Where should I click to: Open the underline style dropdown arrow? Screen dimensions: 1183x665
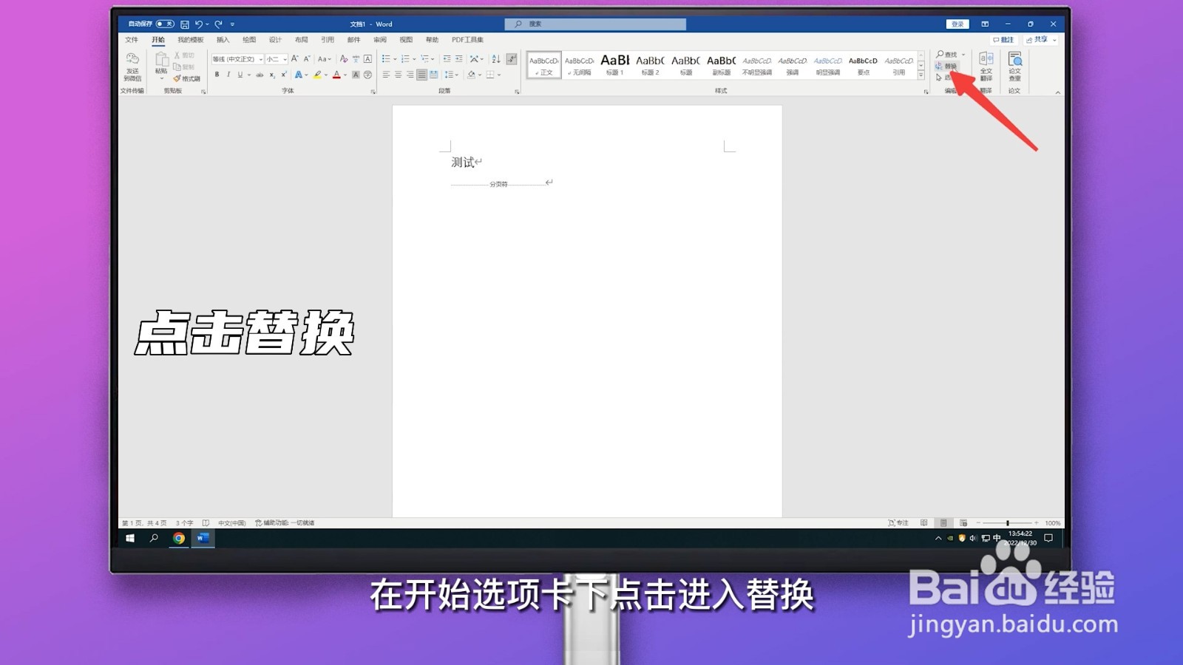(249, 74)
